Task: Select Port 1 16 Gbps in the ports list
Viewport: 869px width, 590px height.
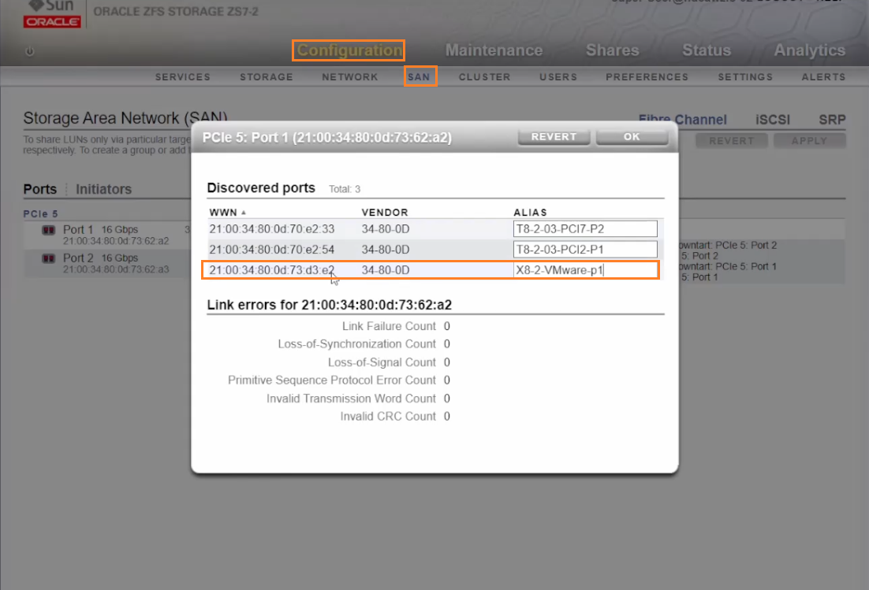Action: click(100, 230)
